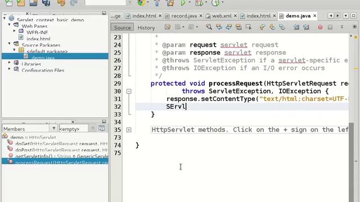Click the Find Previous Occurrence icon
The width and height of the screenshot is (360, 202).
click(219, 27)
